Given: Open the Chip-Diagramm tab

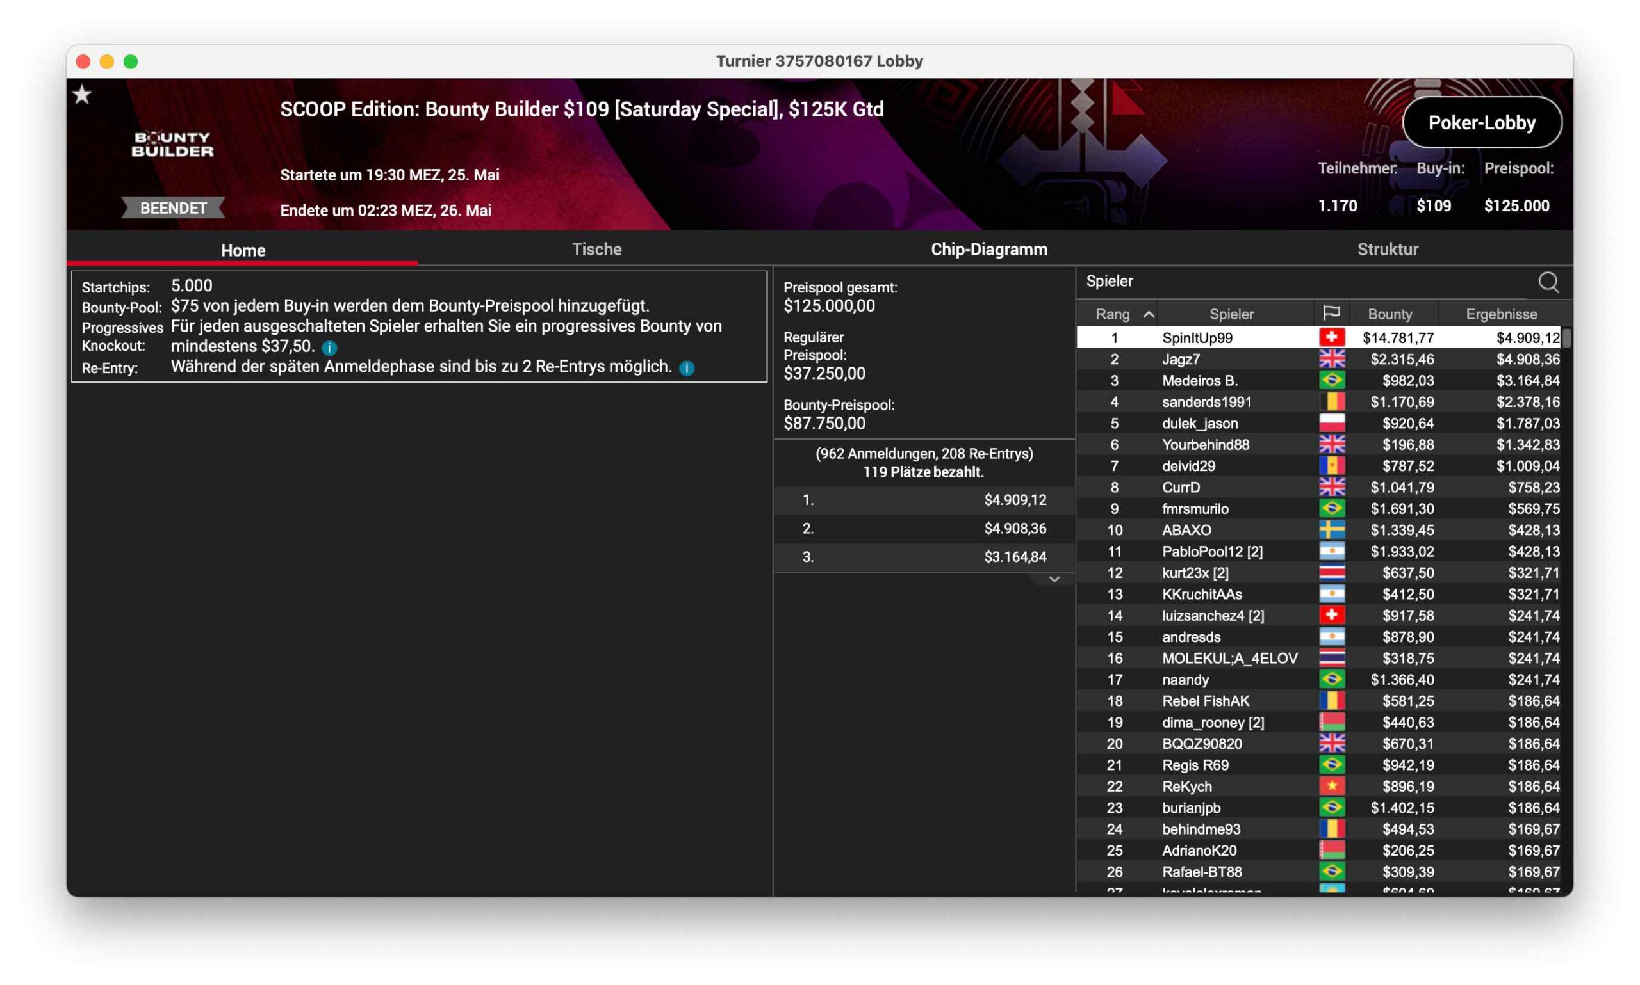Looking at the screenshot, I should [x=988, y=250].
